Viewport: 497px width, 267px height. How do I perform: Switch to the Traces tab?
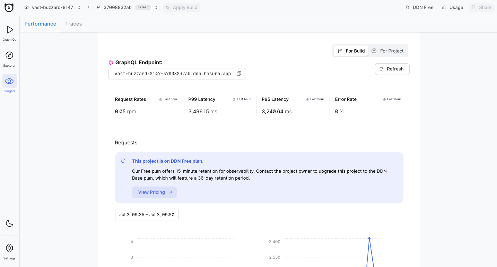point(73,24)
